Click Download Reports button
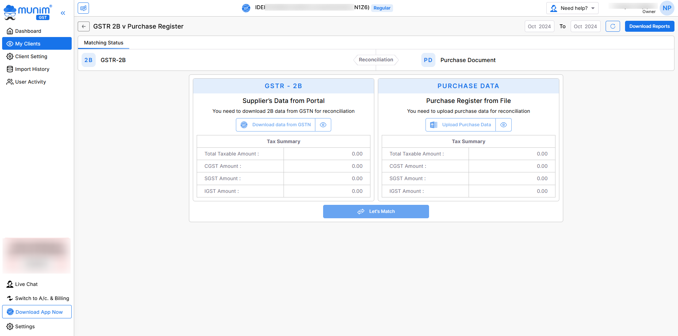The image size is (678, 336). [x=649, y=26]
